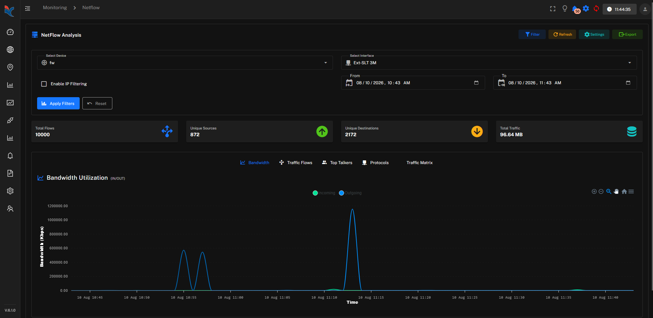
Task: Collapse the sidebar with the menu toggle icon
Action: pos(28,8)
